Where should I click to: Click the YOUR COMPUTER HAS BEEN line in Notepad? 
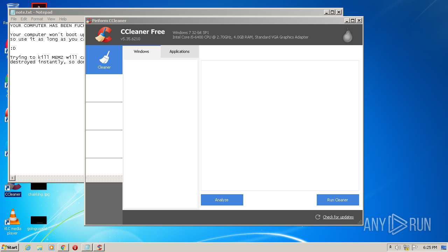pyautogui.click(x=47, y=26)
